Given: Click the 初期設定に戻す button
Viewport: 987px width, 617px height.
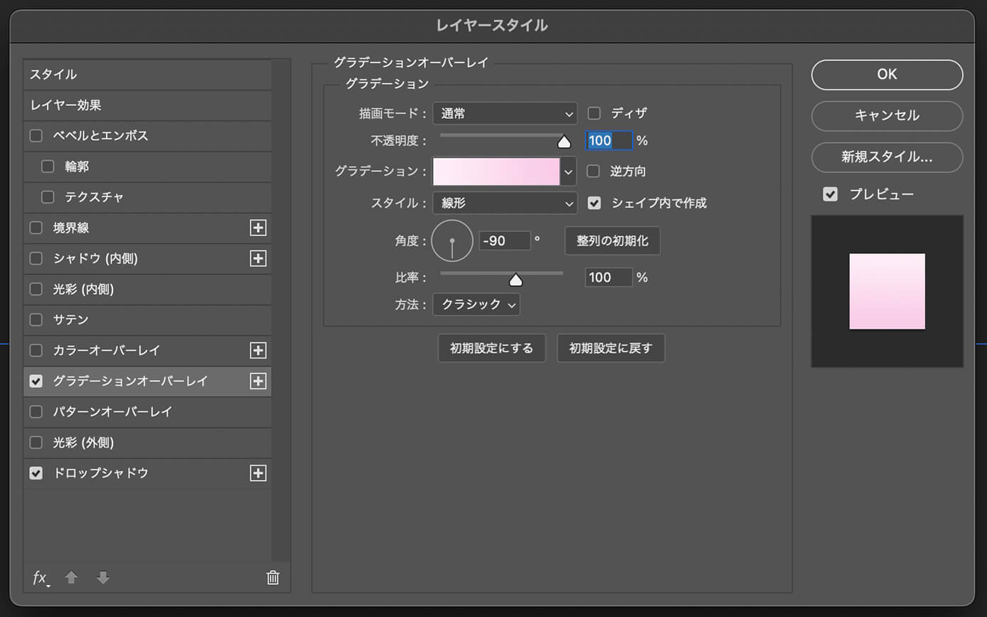Looking at the screenshot, I should (x=611, y=349).
